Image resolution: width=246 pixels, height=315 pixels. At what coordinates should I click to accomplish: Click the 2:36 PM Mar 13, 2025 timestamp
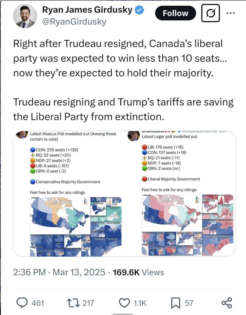(59, 272)
